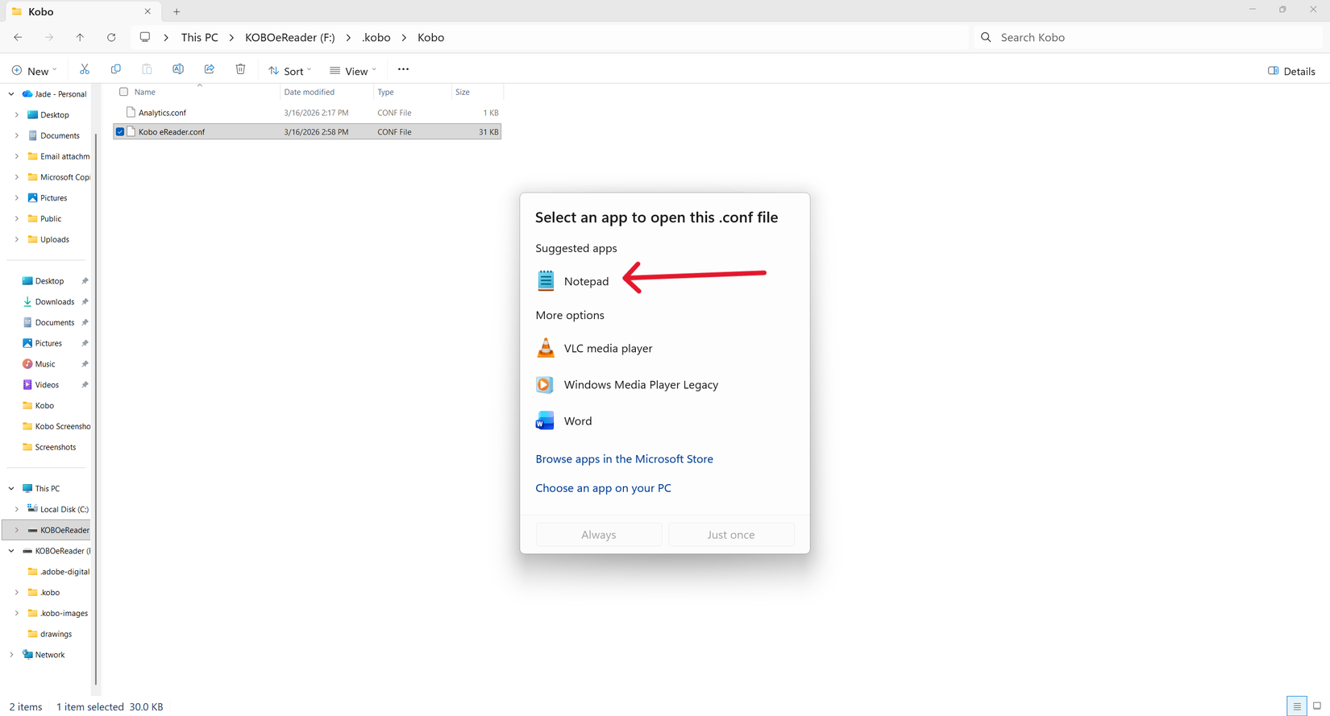Click the 3/16/2026 2:17 PM date cell

pos(316,113)
